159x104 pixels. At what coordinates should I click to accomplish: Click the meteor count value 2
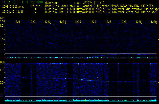coord(36,12)
